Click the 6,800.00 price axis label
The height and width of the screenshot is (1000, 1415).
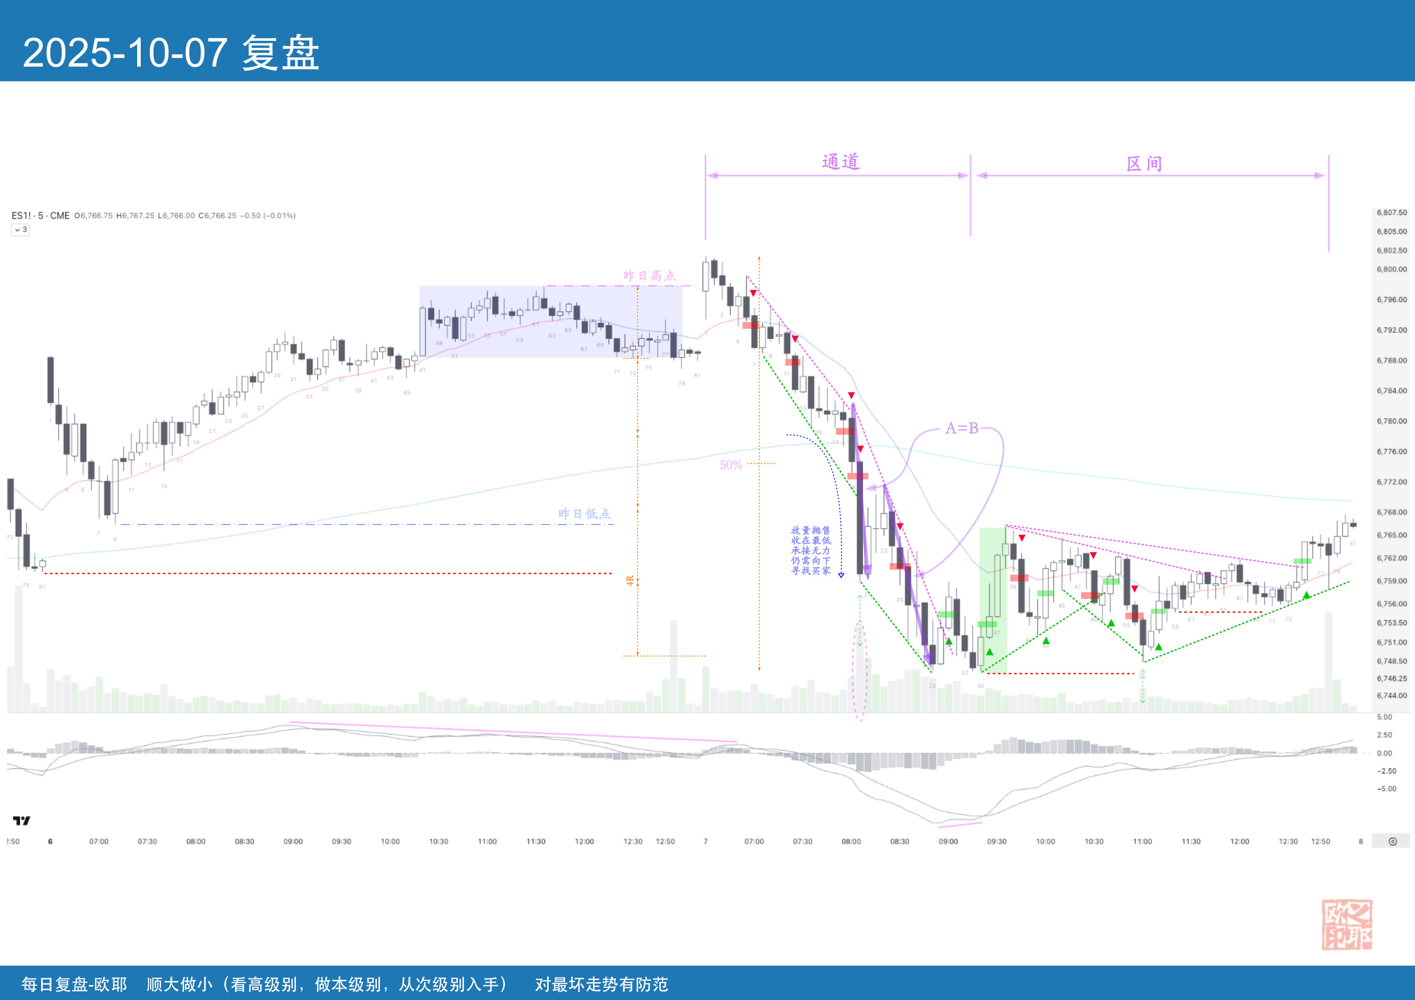coord(1392,269)
